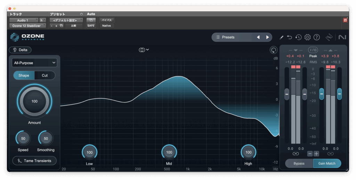The height and width of the screenshot is (180, 356).
Task: Expand the stereo channel mode dropdown
Action: pos(144,50)
